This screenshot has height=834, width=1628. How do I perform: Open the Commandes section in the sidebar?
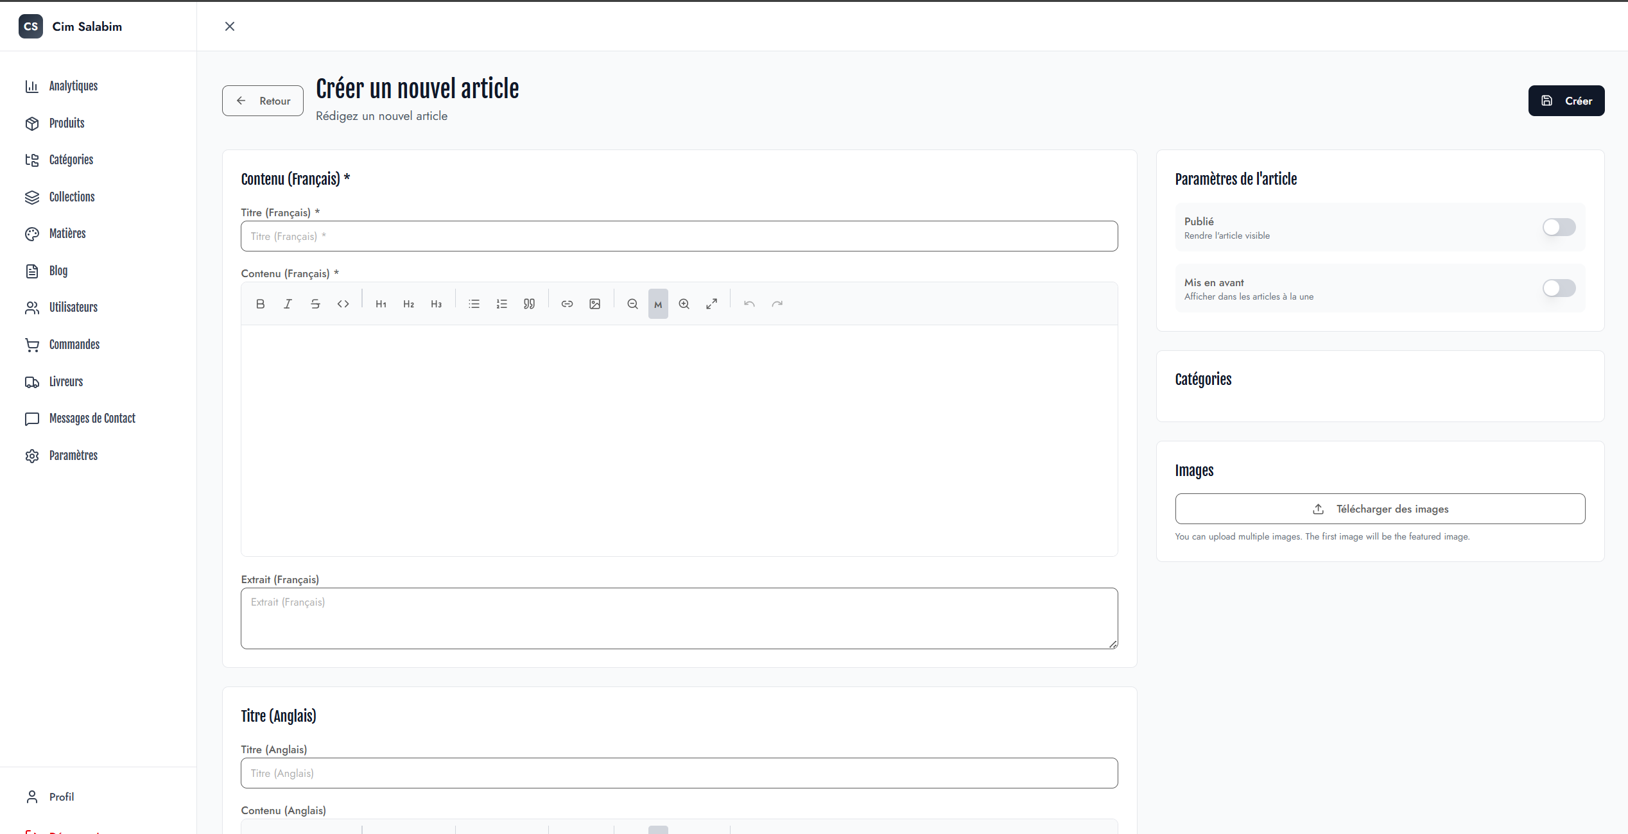[74, 345]
